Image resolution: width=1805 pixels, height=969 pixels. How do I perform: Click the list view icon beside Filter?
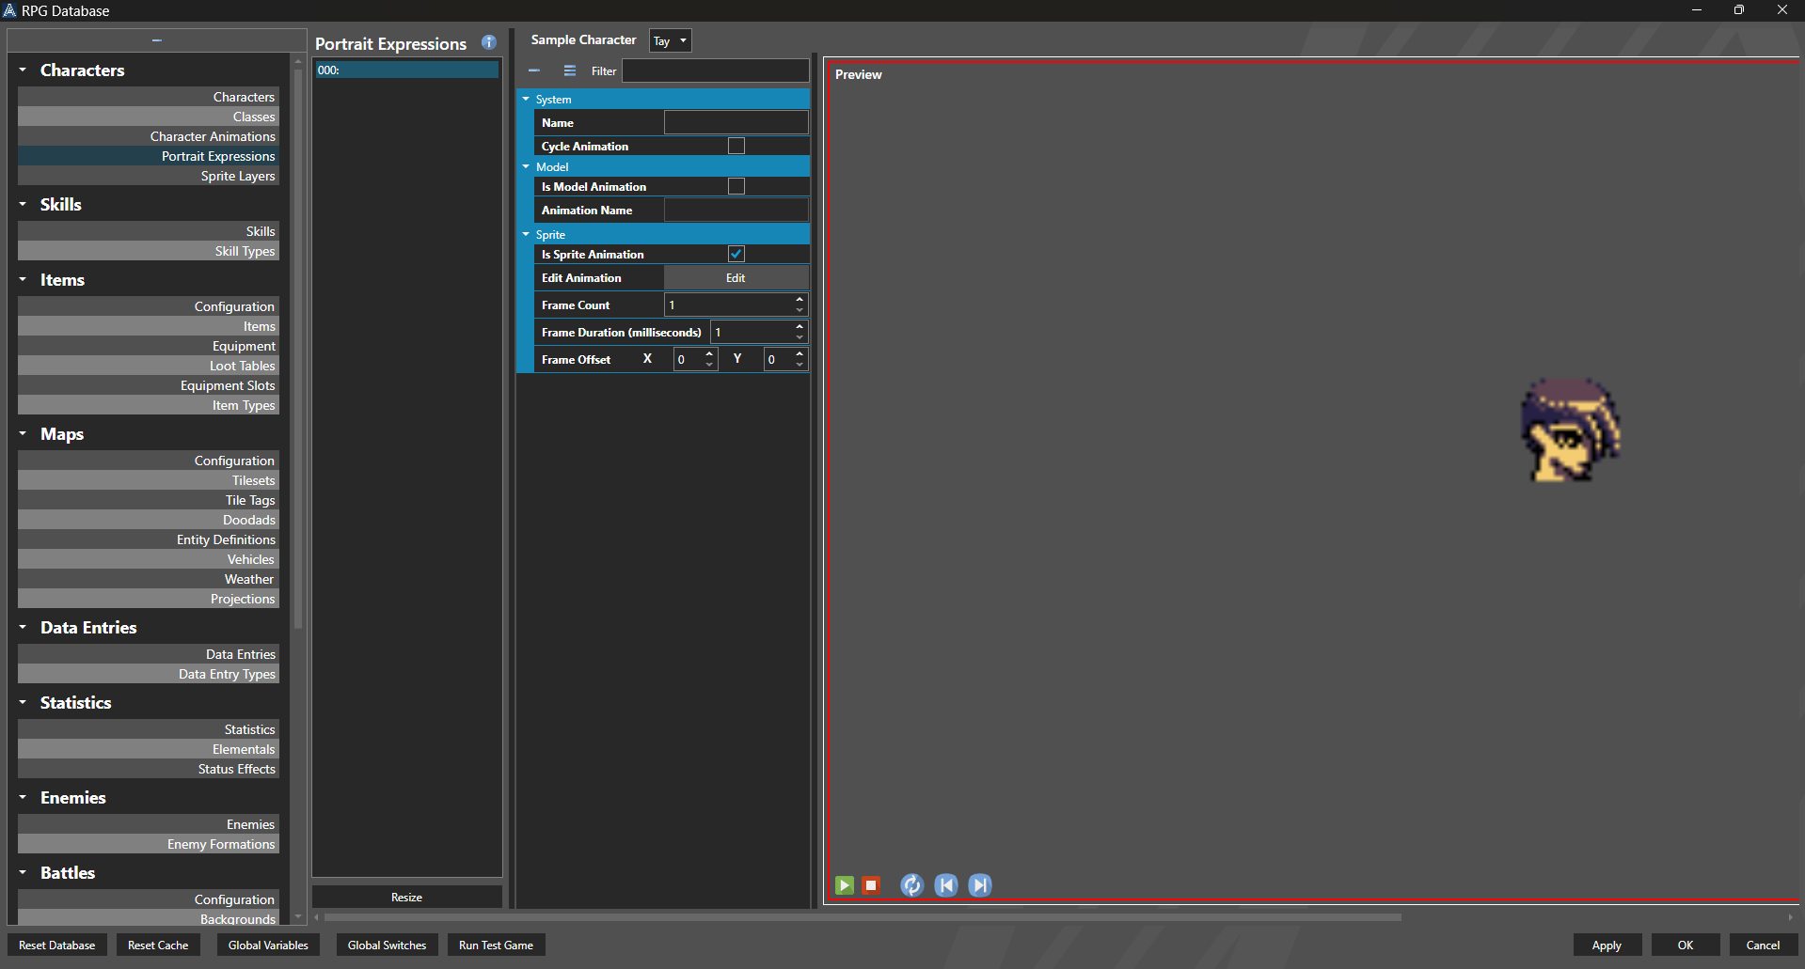pos(569,70)
